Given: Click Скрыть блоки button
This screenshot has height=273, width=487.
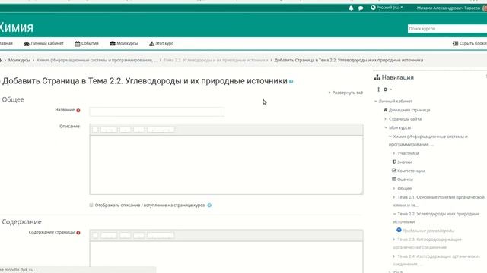Looking at the screenshot, I should pyautogui.click(x=469, y=44).
